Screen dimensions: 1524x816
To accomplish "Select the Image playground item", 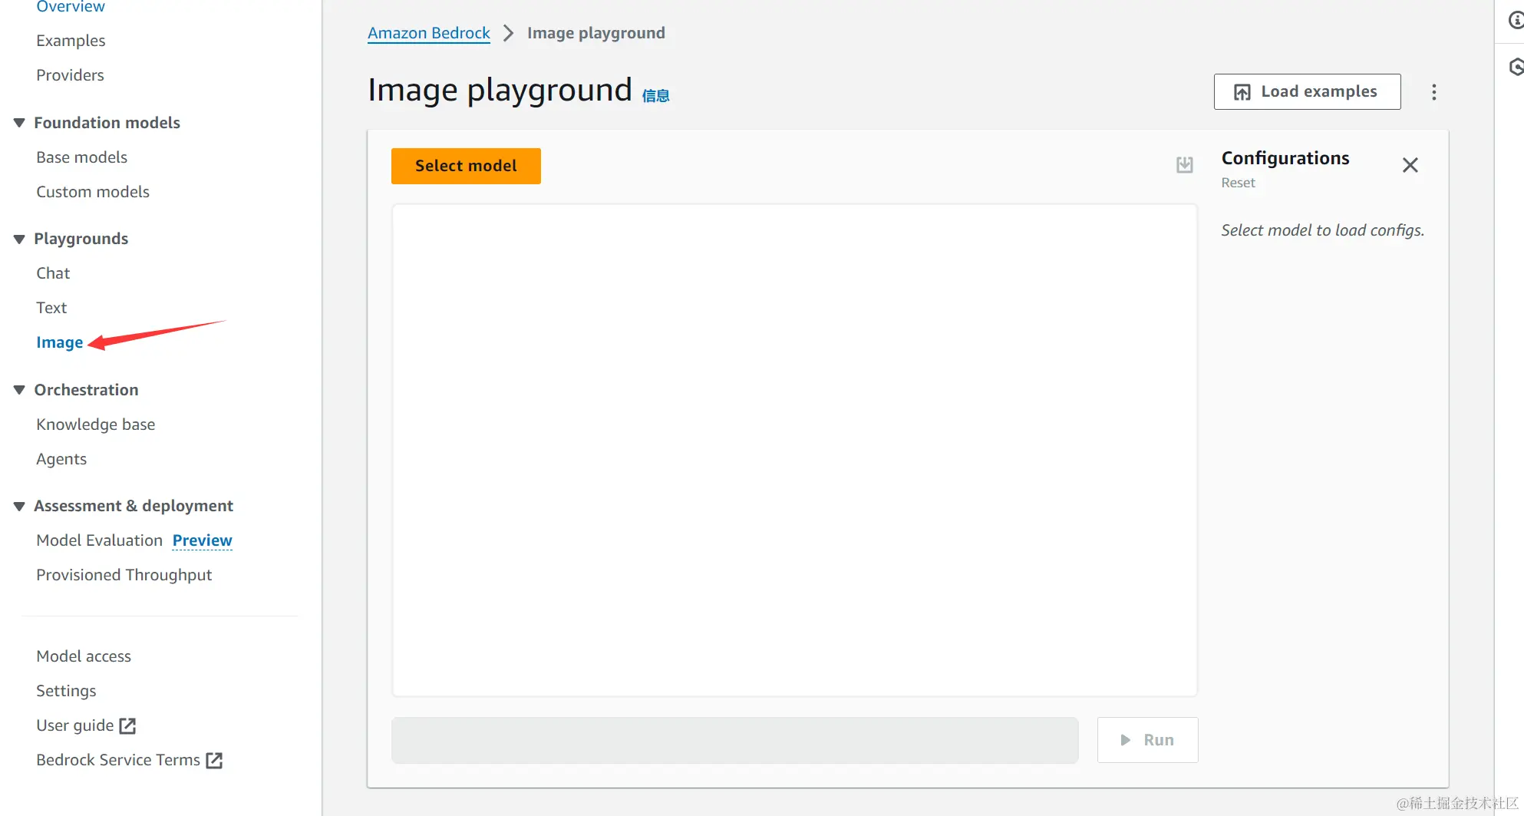I will point(60,342).
